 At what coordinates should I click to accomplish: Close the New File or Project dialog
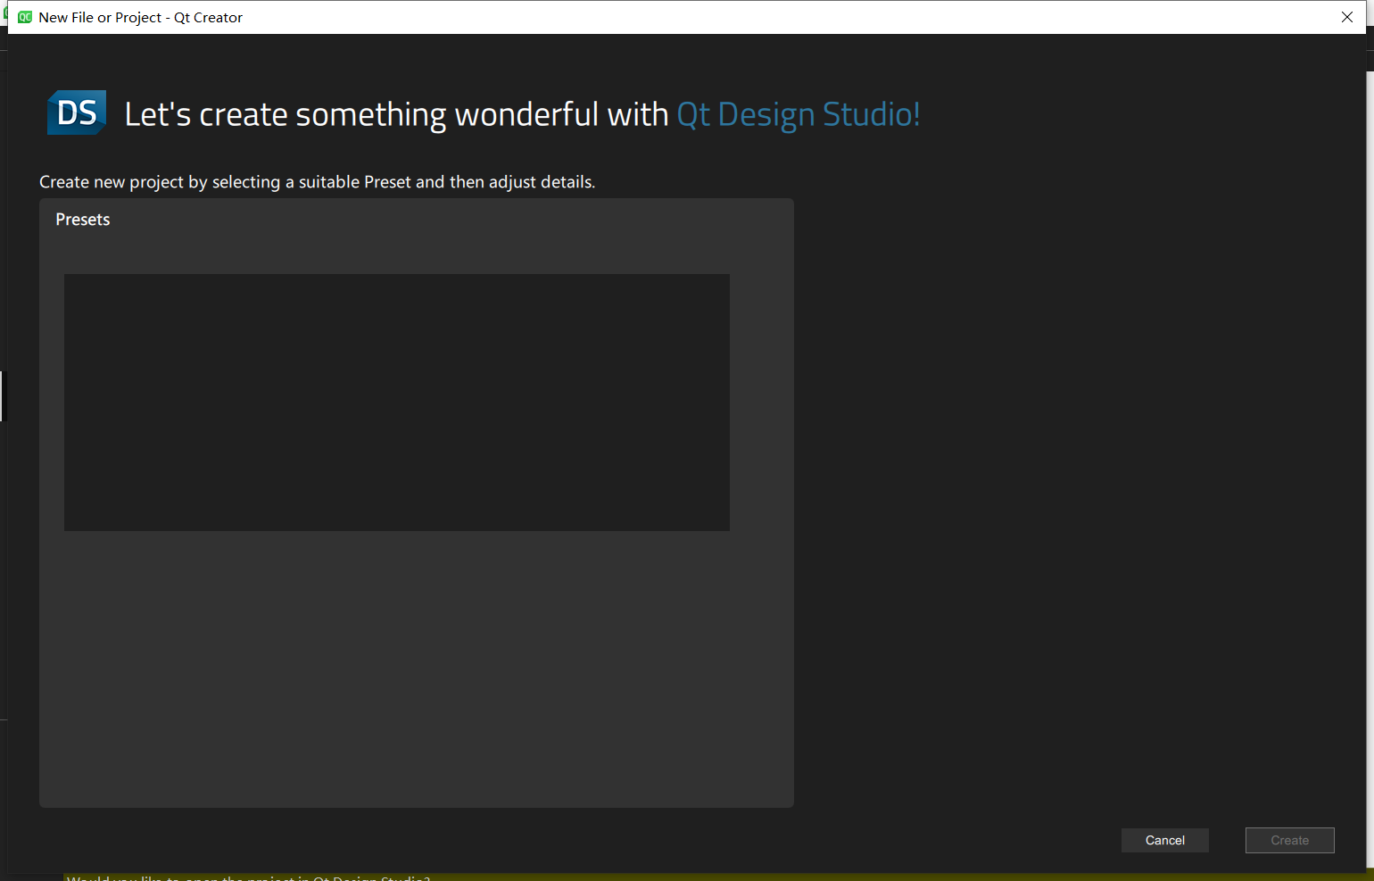click(1346, 17)
